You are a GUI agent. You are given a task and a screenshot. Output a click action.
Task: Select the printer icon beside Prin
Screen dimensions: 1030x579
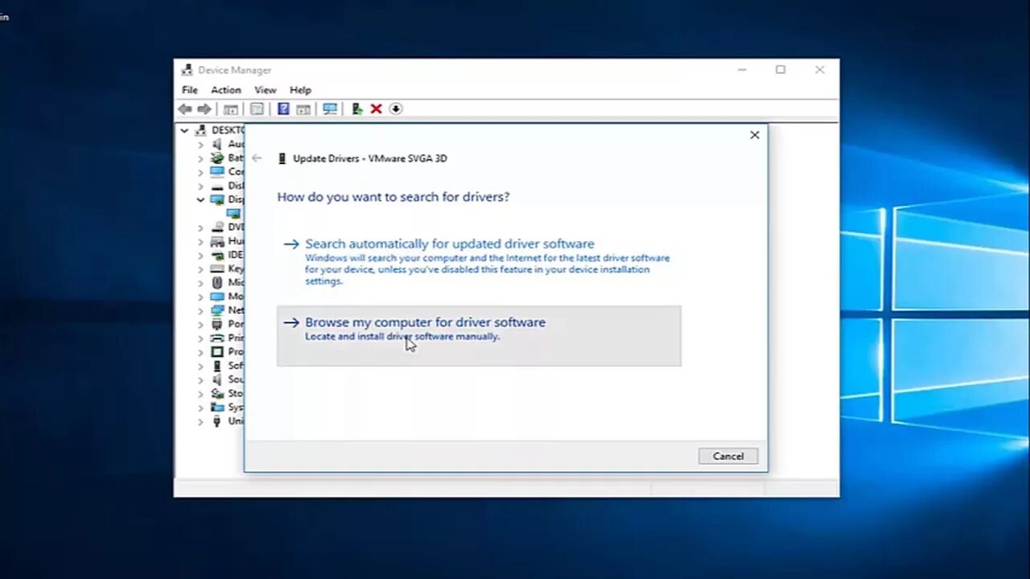[217, 338]
